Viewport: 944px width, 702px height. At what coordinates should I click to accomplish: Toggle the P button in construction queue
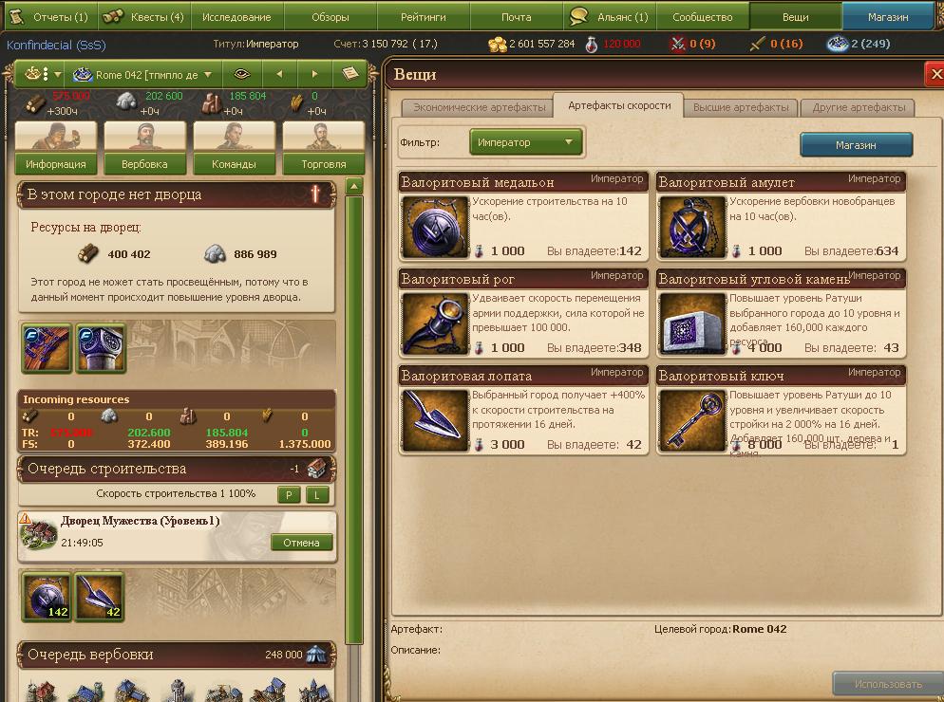click(x=289, y=495)
